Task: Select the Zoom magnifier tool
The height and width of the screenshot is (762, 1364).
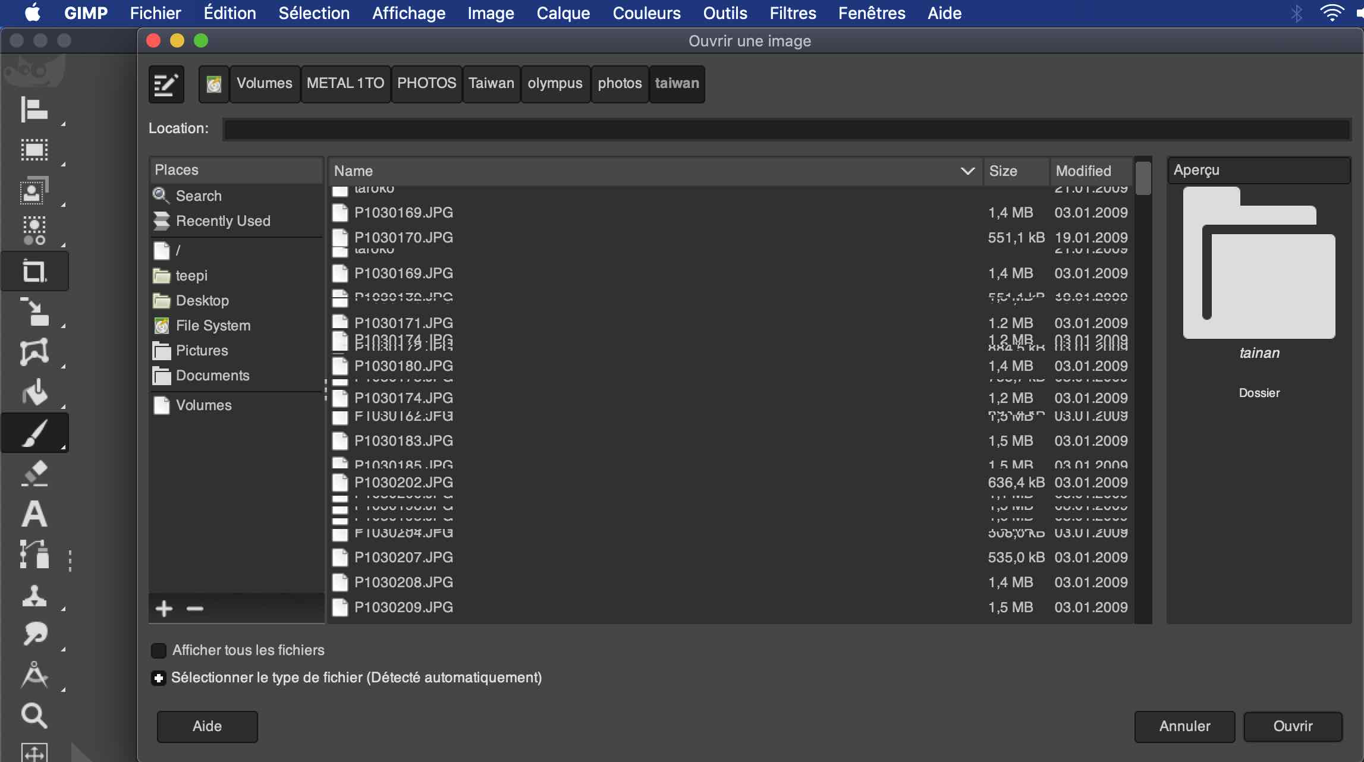Action: [34, 716]
